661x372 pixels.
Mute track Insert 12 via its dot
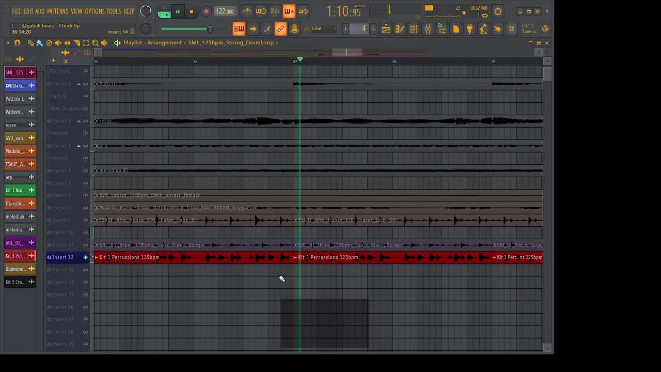click(x=86, y=257)
